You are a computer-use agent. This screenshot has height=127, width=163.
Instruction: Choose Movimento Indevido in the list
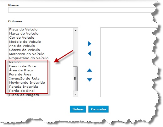point(27,83)
